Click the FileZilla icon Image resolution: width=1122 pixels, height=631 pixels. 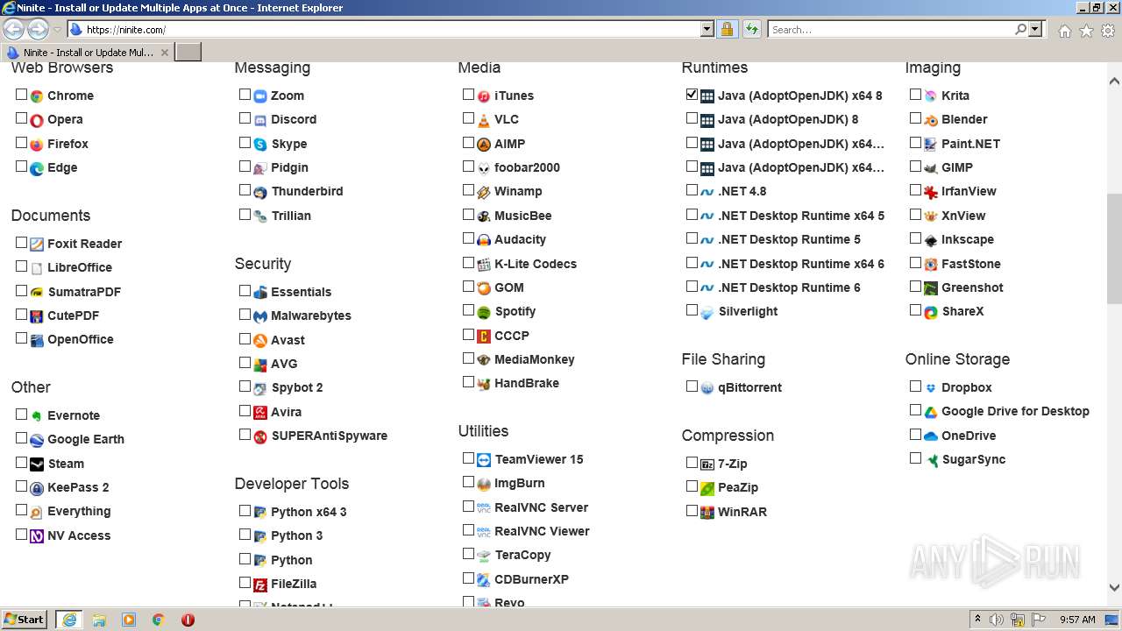tap(260, 585)
